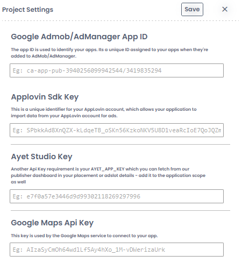Click the Ayet Studio Key heading
242x263 pixels.
(x=41, y=157)
